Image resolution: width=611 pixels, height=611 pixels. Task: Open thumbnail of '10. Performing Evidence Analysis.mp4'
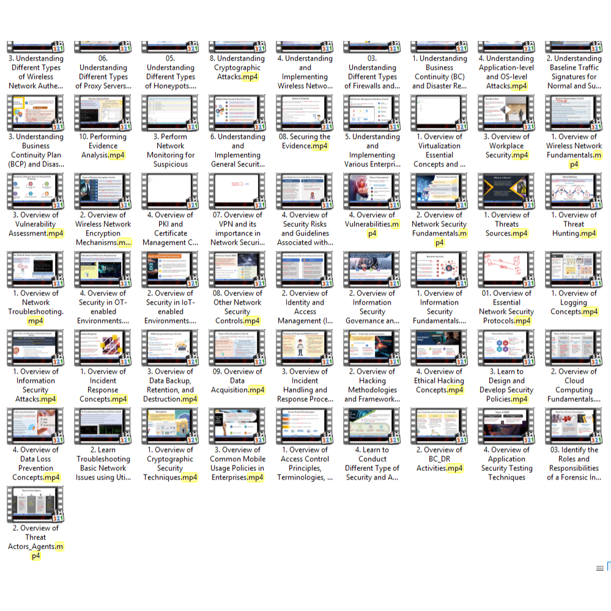coord(103,113)
